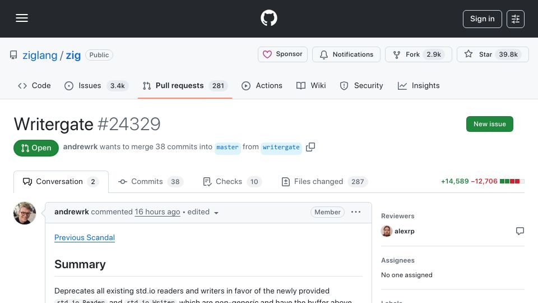
Task: Go to GitHub homepage via Octocat logo
Action: tap(268, 18)
